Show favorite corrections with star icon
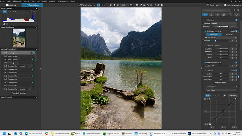Viewport: 242px width, 136px height. 234,10
